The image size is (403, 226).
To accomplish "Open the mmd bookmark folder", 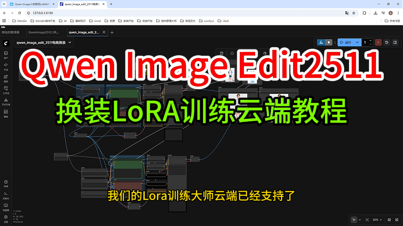I will coord(95,21).
